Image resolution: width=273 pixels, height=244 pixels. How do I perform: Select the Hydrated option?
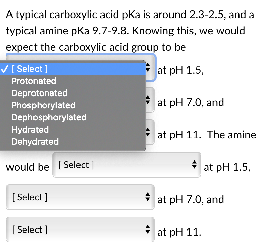30,130
